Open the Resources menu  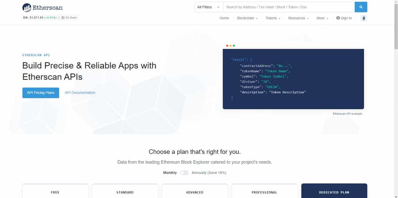298,18
